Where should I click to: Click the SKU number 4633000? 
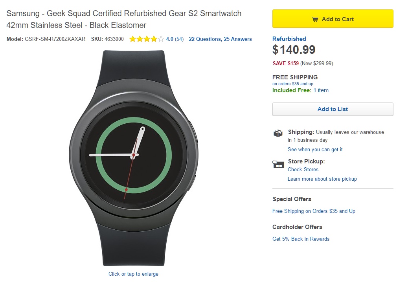114,39
